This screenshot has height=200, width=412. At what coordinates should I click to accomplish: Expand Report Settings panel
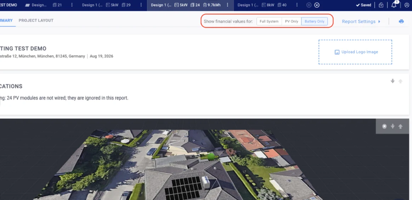pos(361,22)
